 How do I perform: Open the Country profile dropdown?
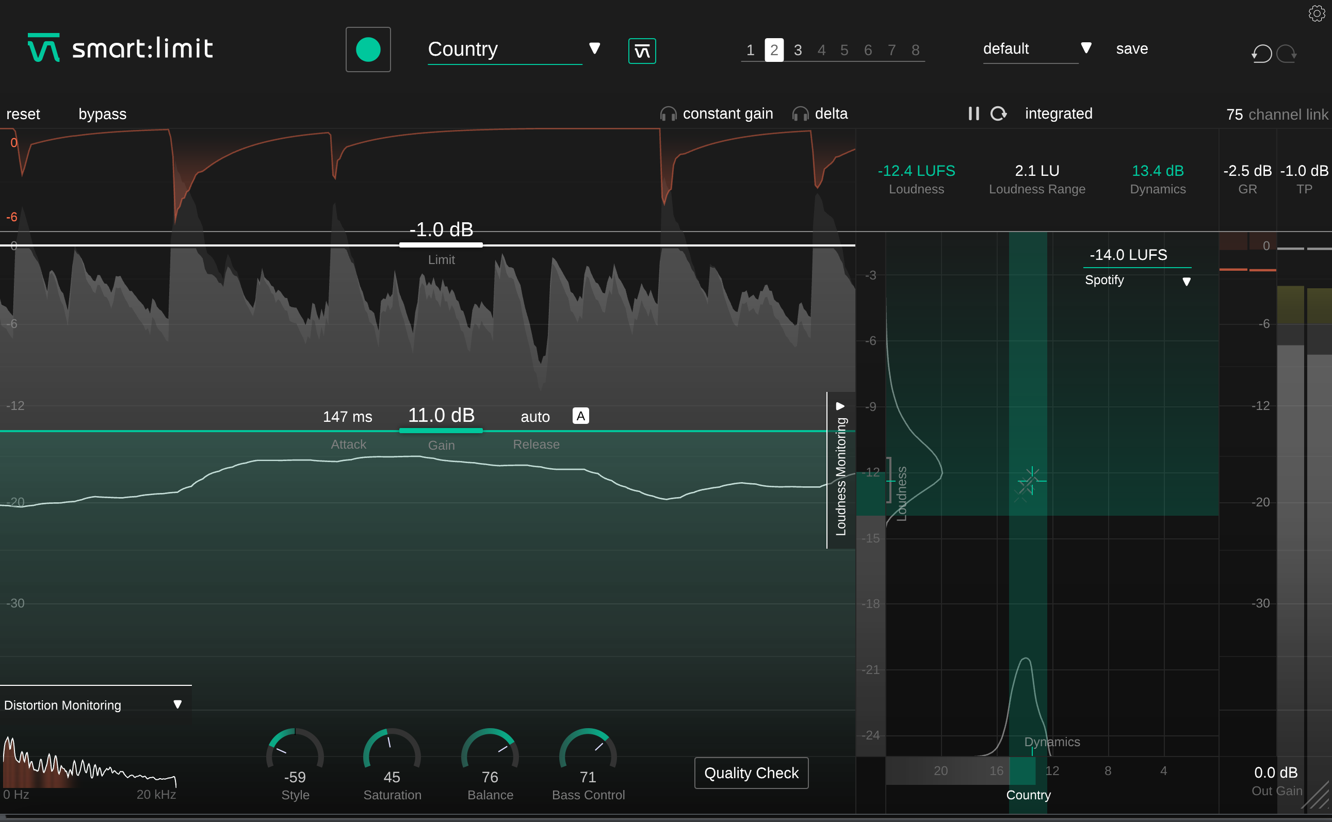click(x=594, y=49)
